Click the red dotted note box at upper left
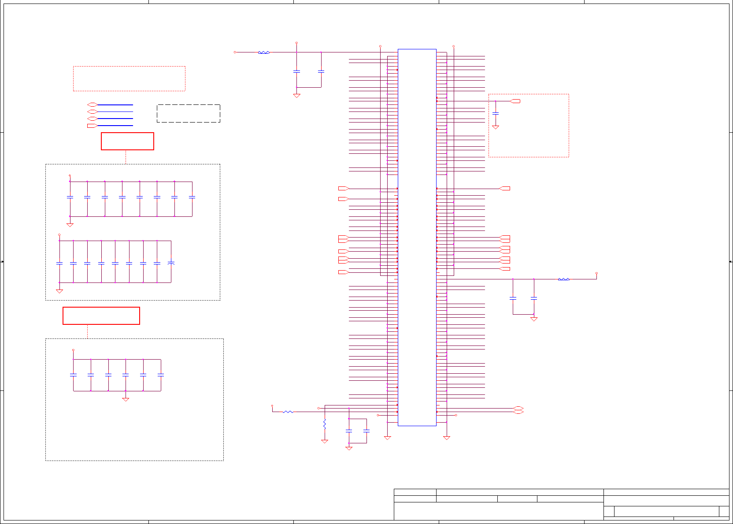This screenshot has width=733, height=524. [x=129, y=78]
